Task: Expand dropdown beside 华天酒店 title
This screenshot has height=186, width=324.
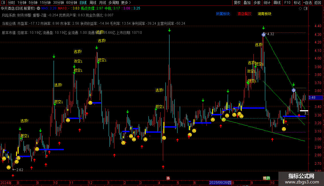Action: [x=38, y=8]
